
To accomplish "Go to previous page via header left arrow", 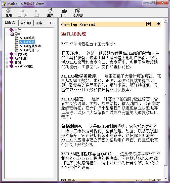I will click(x=148, y=24).
